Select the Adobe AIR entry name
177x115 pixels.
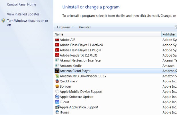67,40
